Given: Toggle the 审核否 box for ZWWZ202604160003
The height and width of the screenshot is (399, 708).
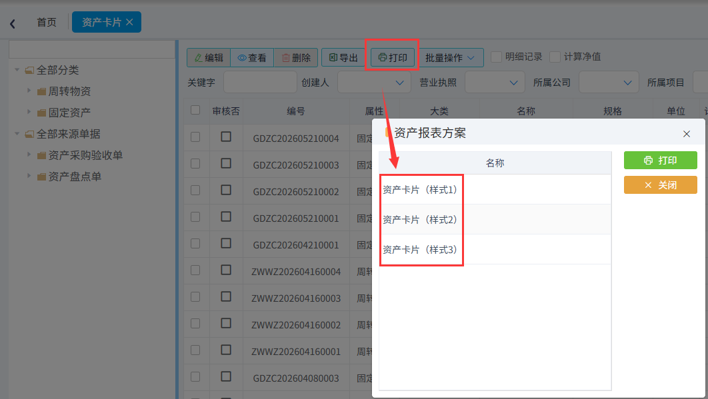Looking at the screenshot, I should click(x=226, y=296).
